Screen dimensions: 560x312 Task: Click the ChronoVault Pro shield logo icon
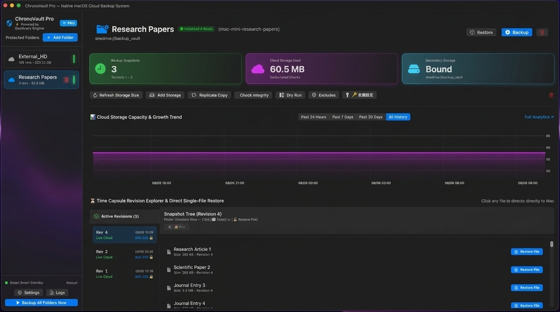click(x=9, y=23)
